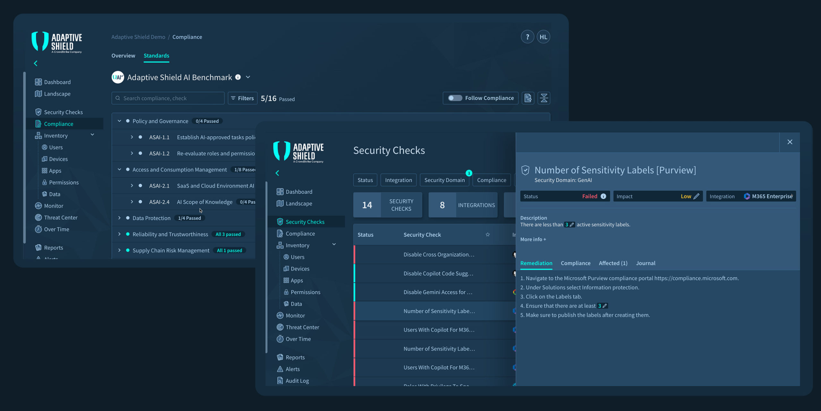Expand the ASAI-2.1 row
Screen dimensions: 821x411
point(132,186)
